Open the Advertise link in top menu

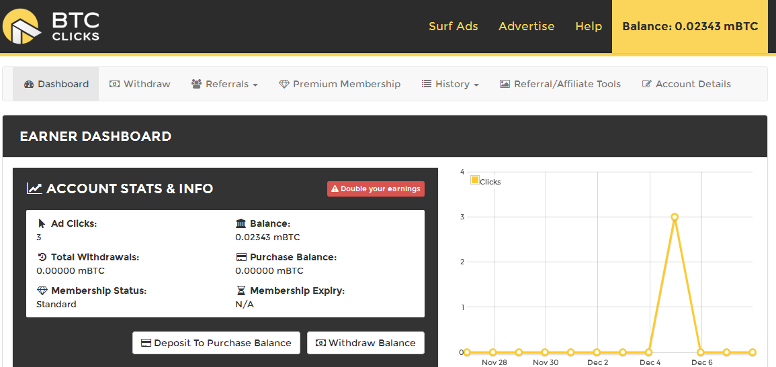pyautogui.click(x=527, y=26)
